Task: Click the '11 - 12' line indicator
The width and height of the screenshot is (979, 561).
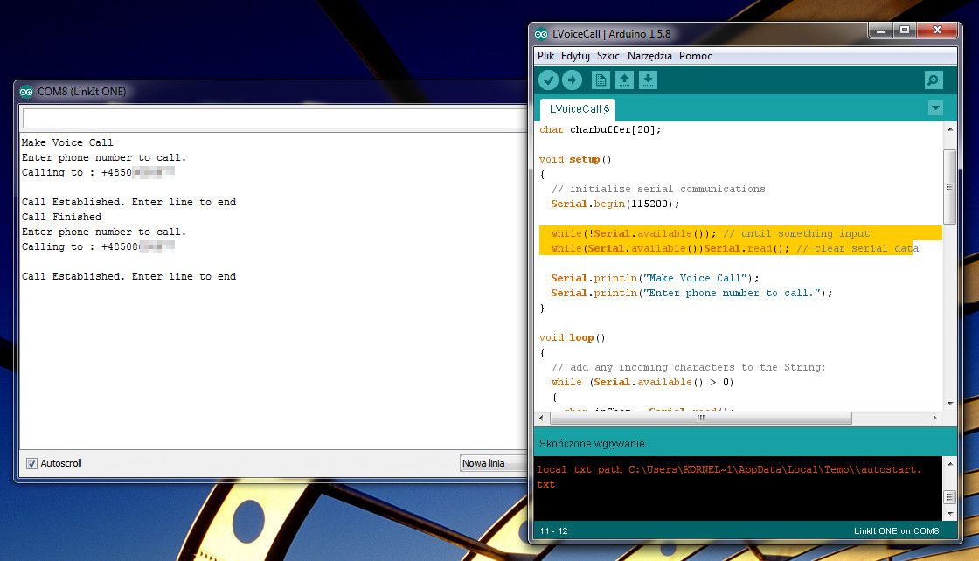Action: tap(554, 531)
